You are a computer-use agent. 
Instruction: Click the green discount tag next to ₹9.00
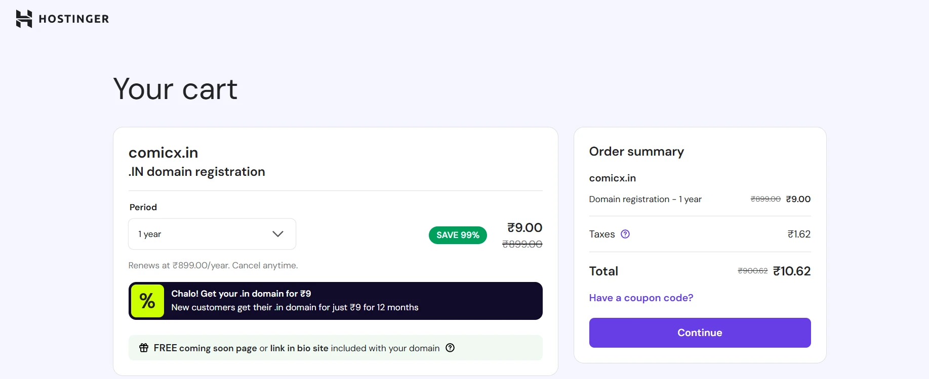[457, 235]
